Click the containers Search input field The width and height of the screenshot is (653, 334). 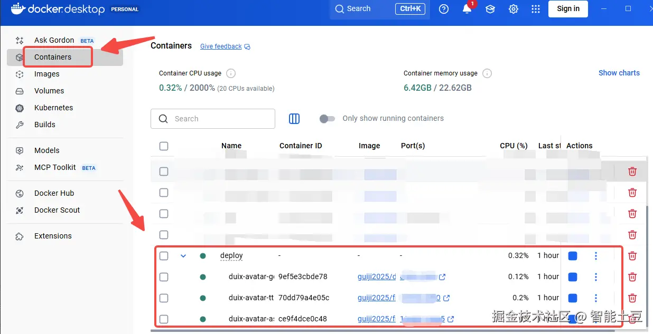click(213, 119)
